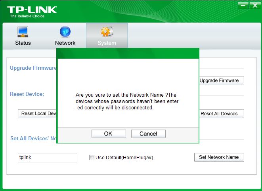Click the Reset Device: heading
The width and height of the screenshot is (262, 191).
tap(27, 94)
